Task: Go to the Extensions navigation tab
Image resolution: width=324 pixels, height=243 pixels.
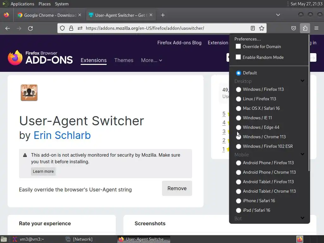Action: click(x=94, y=60)
